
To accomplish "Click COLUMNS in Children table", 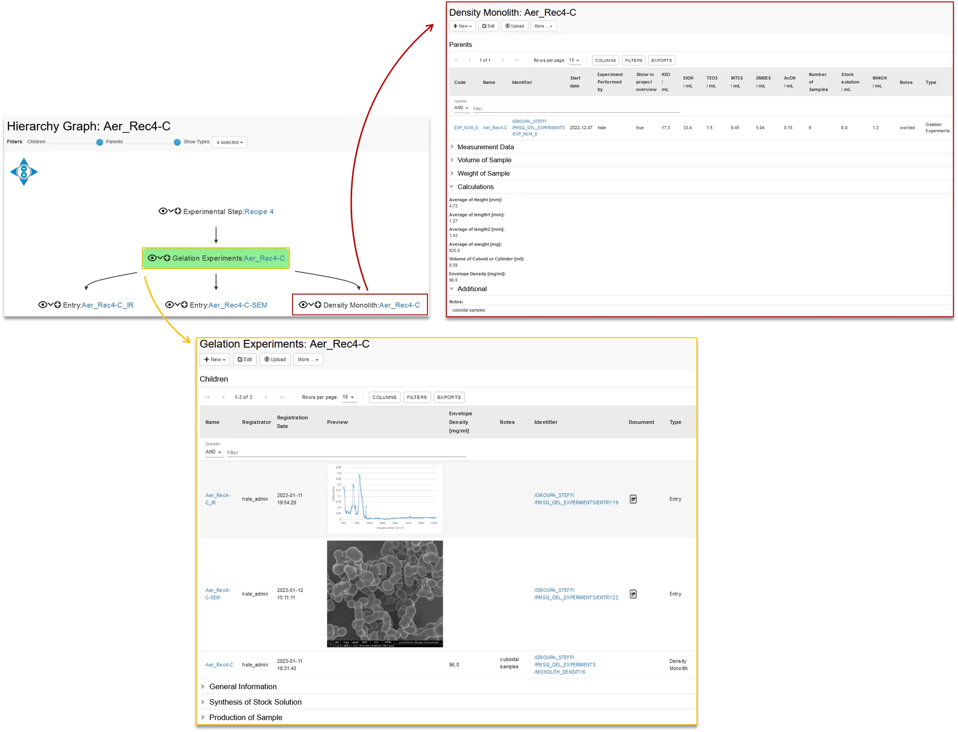I will 384,397.
